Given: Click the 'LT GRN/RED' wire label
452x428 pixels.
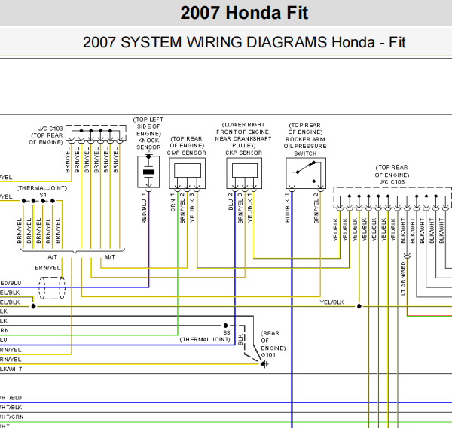Looking at the screenshot, I should pos(403,278).
